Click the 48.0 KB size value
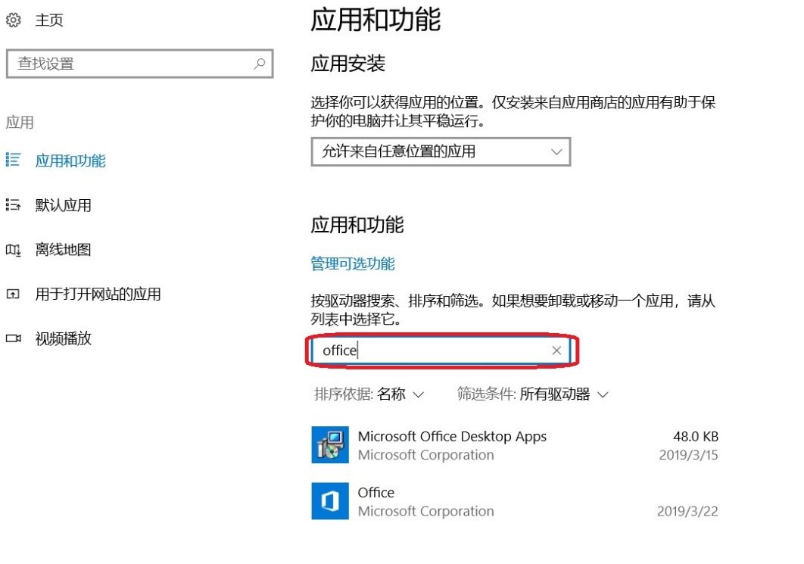The image size is (804, 564). (696, 436)
